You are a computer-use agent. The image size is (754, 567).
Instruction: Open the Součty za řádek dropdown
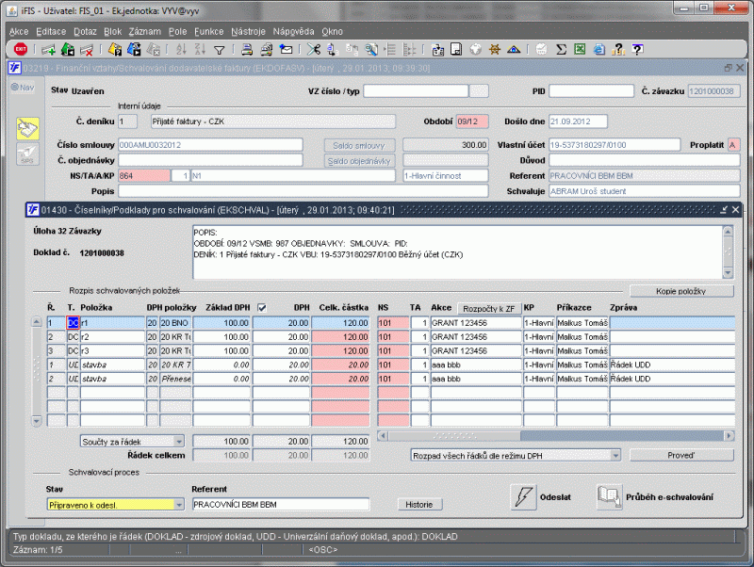click(x=132, y=442)
